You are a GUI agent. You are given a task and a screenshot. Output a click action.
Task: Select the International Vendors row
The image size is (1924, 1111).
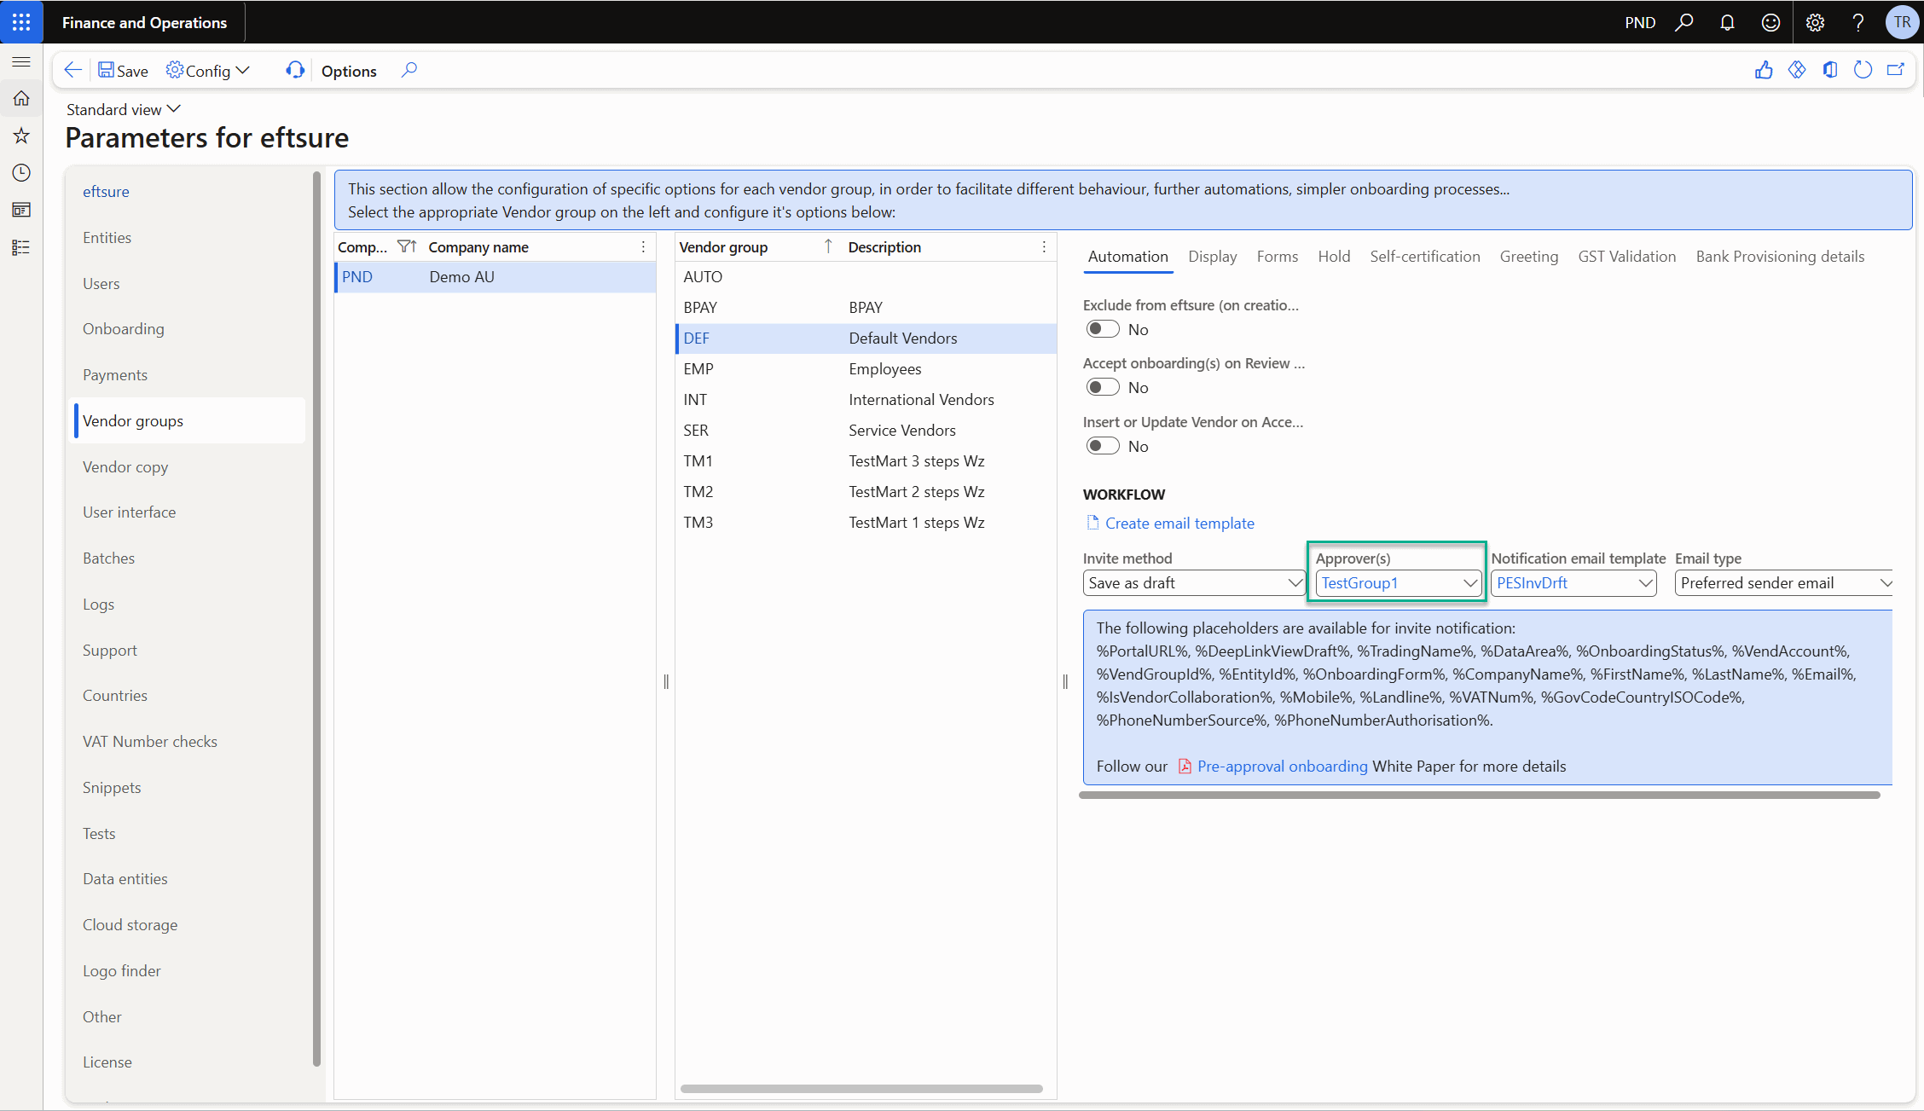pos(866,400)
